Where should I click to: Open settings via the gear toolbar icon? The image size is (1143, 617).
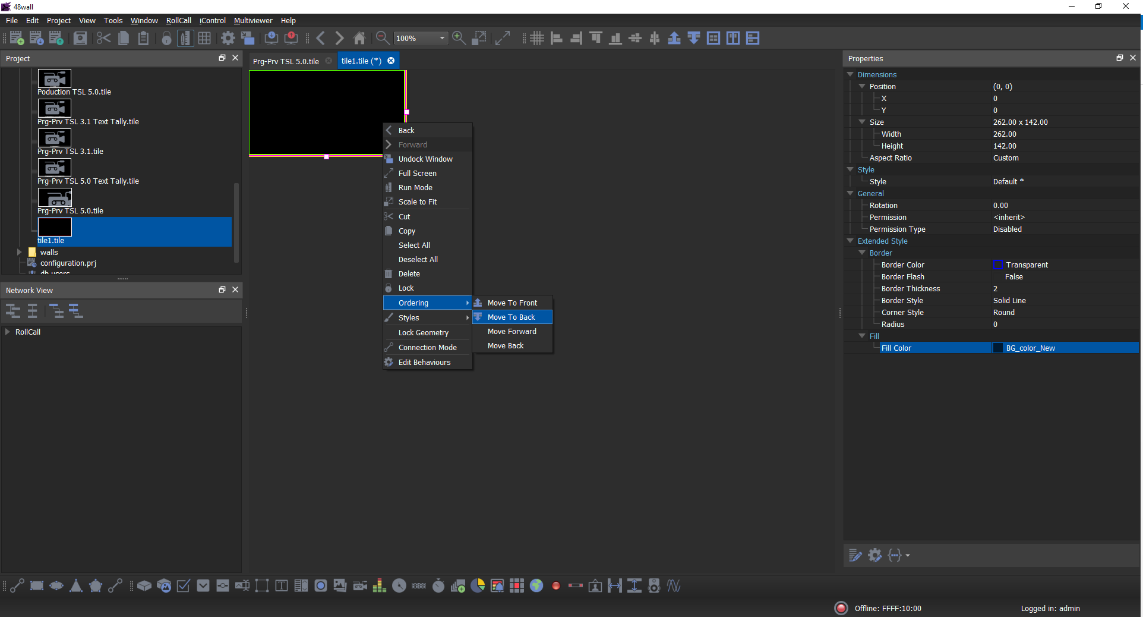pyautogui.click(x=228, y=38)
